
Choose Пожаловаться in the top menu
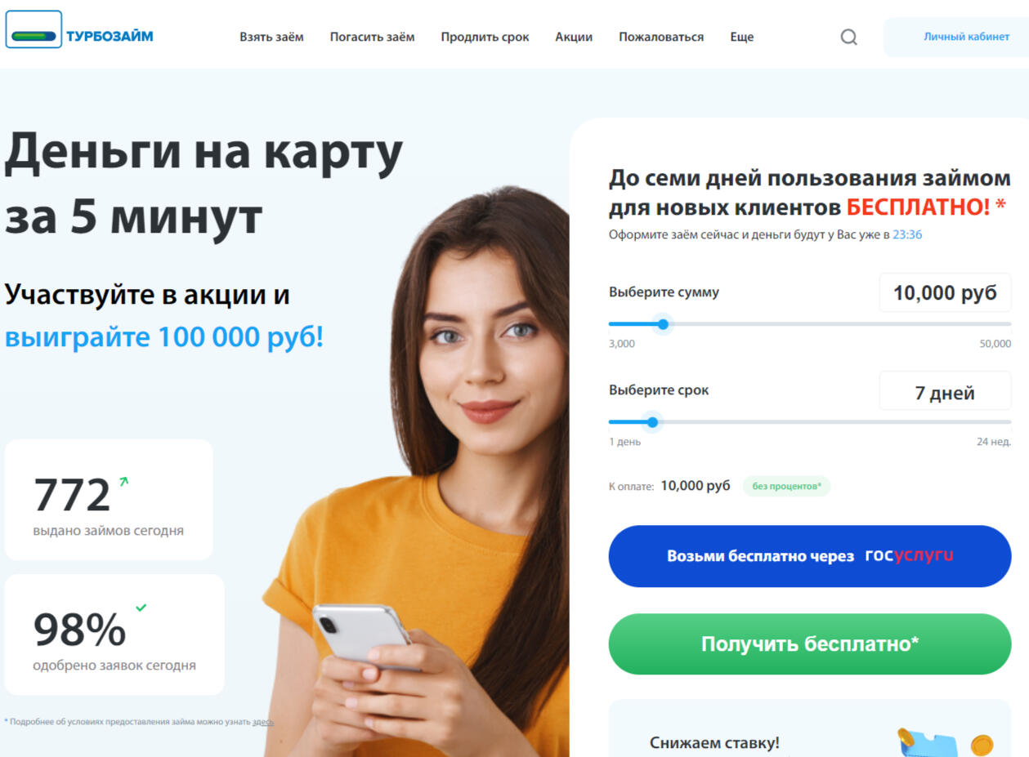[x=661, y=37]
